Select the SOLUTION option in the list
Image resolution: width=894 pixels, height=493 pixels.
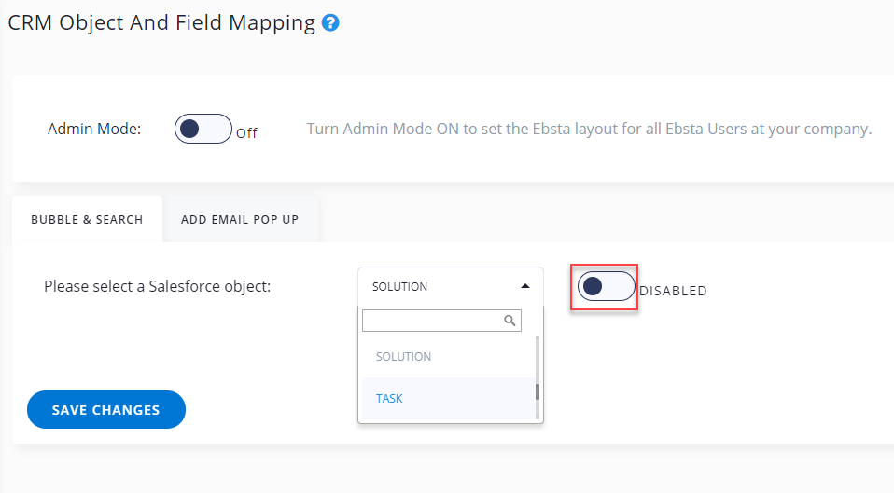click(403, 357)
